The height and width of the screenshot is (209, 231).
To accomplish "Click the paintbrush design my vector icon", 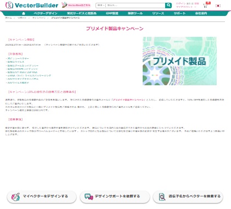I will pyautogui.click(x=15, y=197).
